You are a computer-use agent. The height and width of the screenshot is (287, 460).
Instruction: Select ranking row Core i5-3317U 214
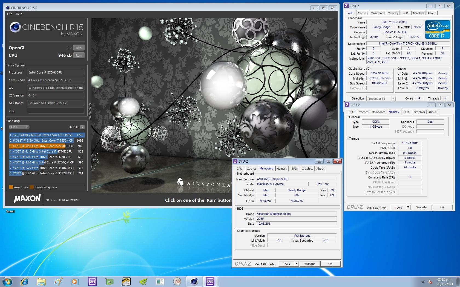coord(47,173)
